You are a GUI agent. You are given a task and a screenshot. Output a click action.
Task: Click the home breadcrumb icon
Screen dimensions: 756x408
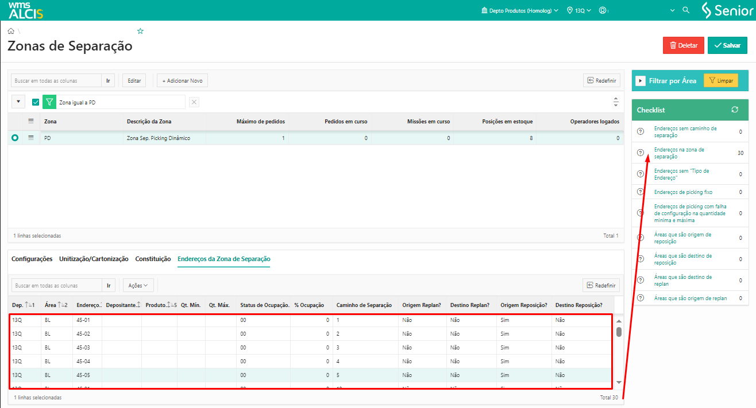pyautogui.click(x=11, y=31)
